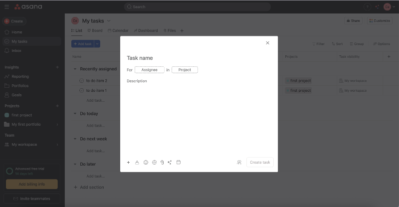Click first project tag on to do item 1

(298, 90)
